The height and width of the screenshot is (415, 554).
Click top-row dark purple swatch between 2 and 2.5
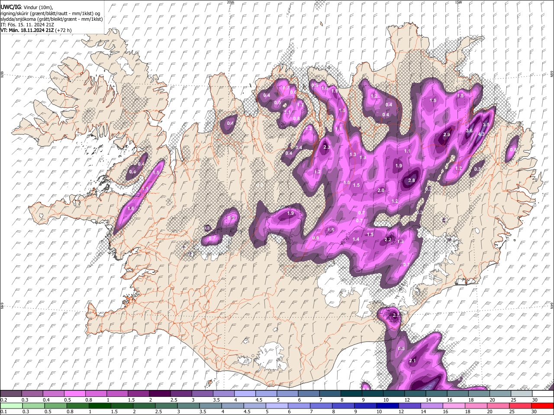tap(160, 393)
